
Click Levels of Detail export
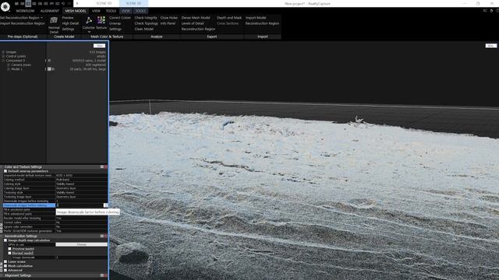[x=193, y=23]
